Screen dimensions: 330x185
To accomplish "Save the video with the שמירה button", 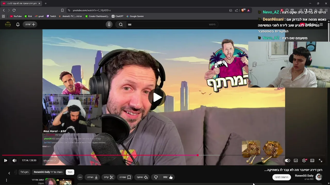I will [x=125, y=177].
